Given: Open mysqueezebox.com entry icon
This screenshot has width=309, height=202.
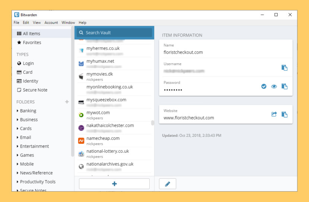Looking at the screenshot, I should point(81,102).
